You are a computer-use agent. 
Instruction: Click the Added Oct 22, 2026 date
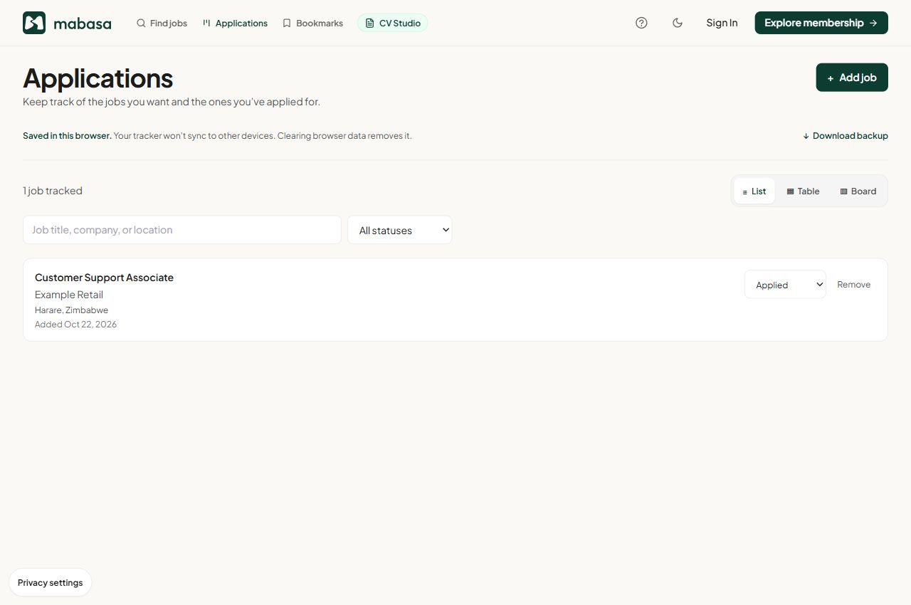[x=75, y=325]
